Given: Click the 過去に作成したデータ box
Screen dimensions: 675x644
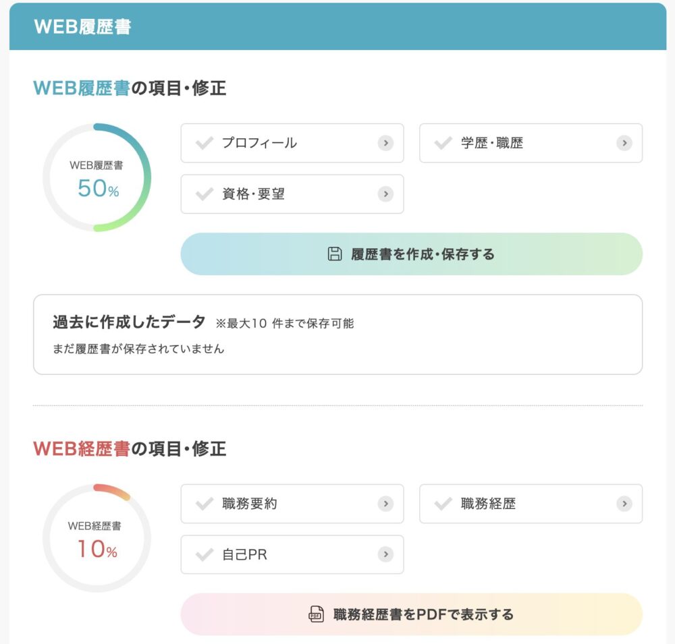Looking at the screenshot, I should [x=338, y=334].
